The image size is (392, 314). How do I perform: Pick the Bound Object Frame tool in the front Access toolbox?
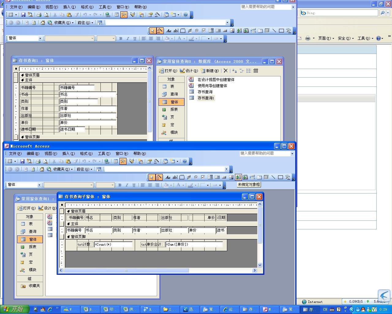click(x=245, y=177)
